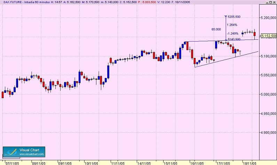This screenshot has height=165, width=277.
Task: Click the 5.050,000 price axis label
Action: tap(268, 75)
